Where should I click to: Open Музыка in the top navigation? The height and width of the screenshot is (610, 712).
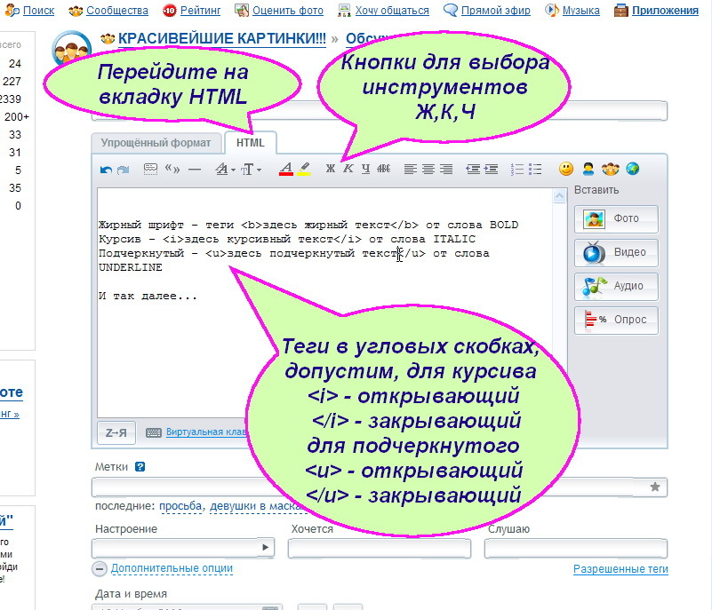pyautogui.click(x=580, y=10)
